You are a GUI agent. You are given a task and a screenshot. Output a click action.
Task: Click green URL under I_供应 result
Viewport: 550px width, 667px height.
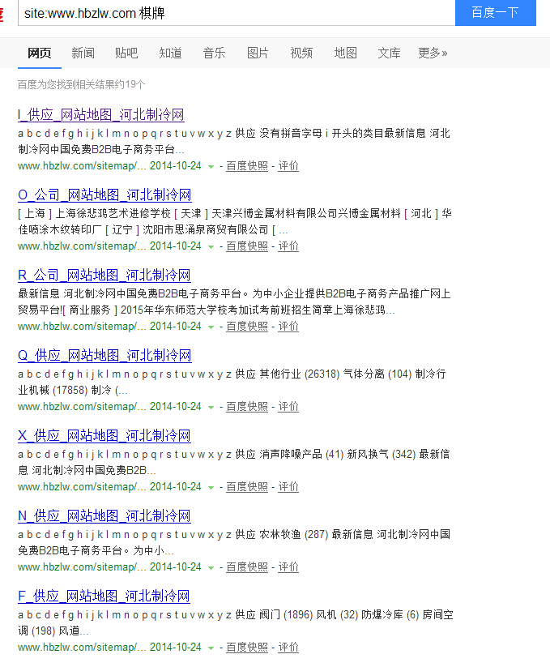point(82,166)
